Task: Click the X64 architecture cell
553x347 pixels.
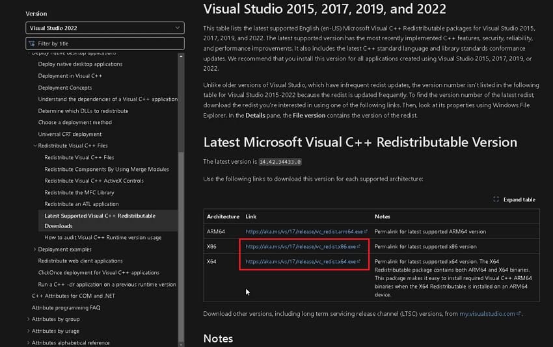Action: (x=211, y=261)
